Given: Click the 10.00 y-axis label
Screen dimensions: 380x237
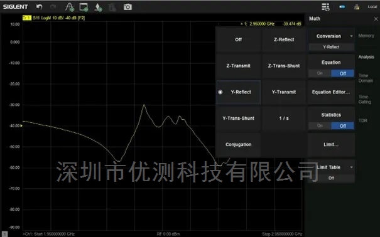Looking at the screenshot, I should [x=15, y=24].
